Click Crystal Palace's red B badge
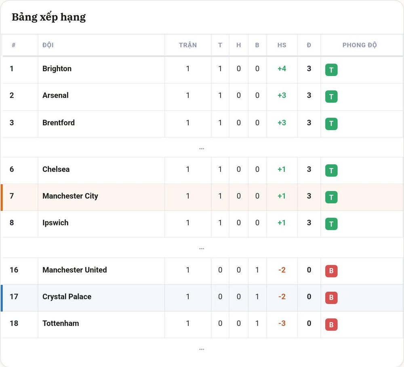 point(331,297)
